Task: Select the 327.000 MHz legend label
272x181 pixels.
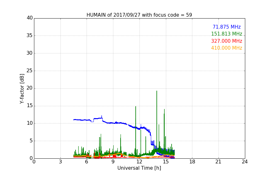Action: (x=227, y=41)
